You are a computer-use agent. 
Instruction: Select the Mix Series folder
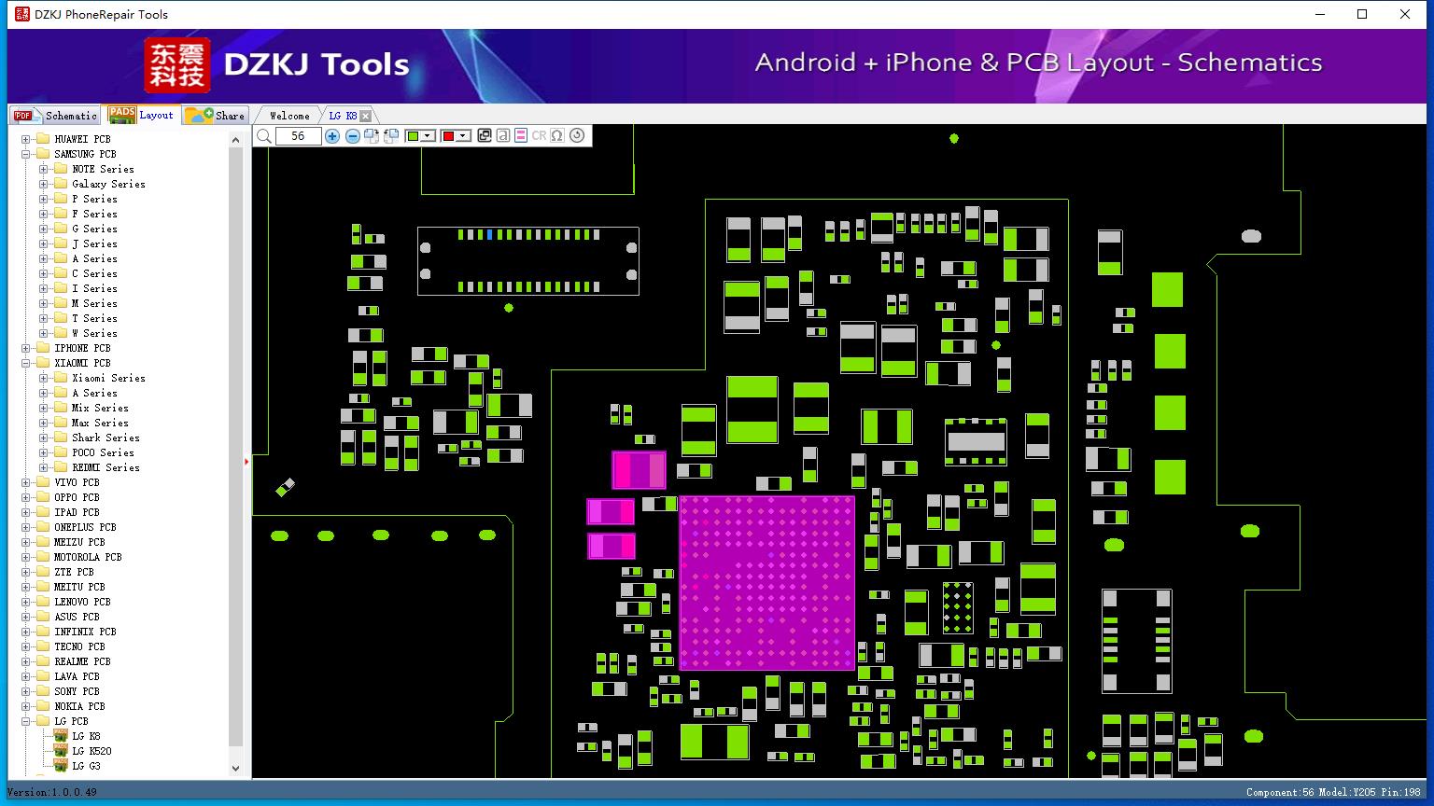tap(100, 408)
